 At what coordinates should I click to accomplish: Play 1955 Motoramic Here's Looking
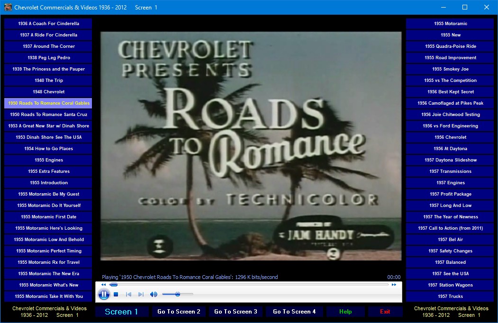[48, 228]
